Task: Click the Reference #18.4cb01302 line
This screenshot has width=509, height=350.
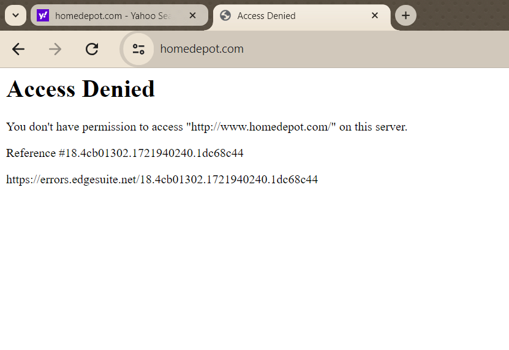Action: pyautogui.click(x=125, y=153)
